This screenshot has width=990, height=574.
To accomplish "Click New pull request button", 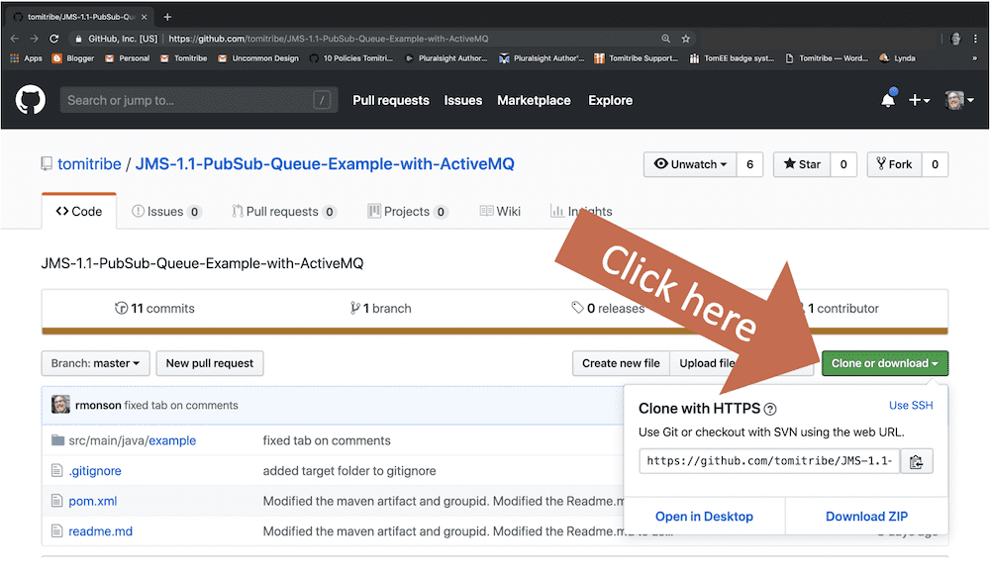I will coord(210,363).
